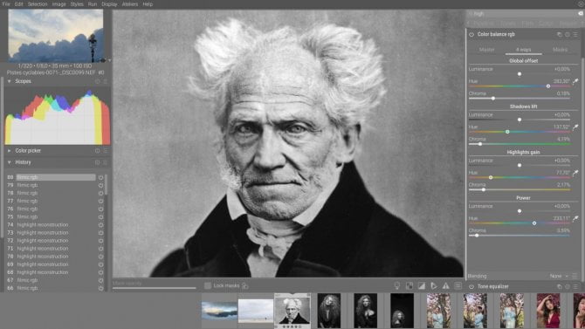Open the Blending mode dropdown
This screenshot has height=329, width=585.
[558, 276]
